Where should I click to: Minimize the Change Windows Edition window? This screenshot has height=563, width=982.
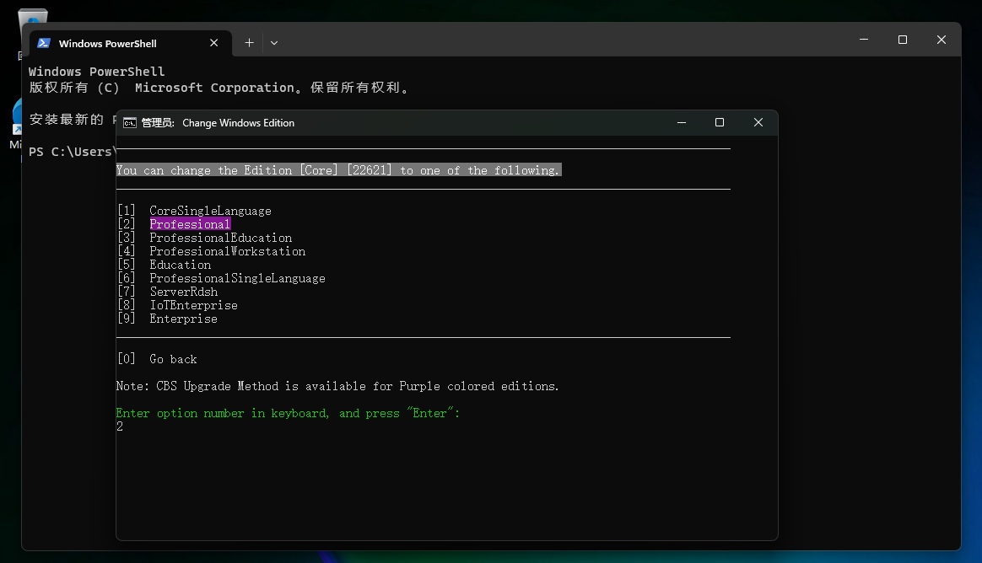[681, 123]
